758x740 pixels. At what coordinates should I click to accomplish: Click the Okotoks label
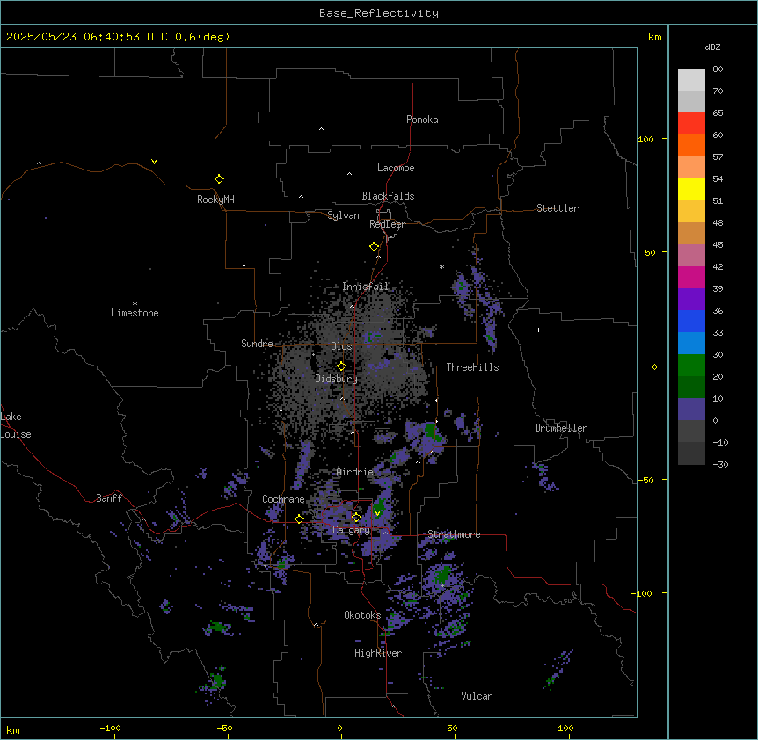tap(362, 615)
